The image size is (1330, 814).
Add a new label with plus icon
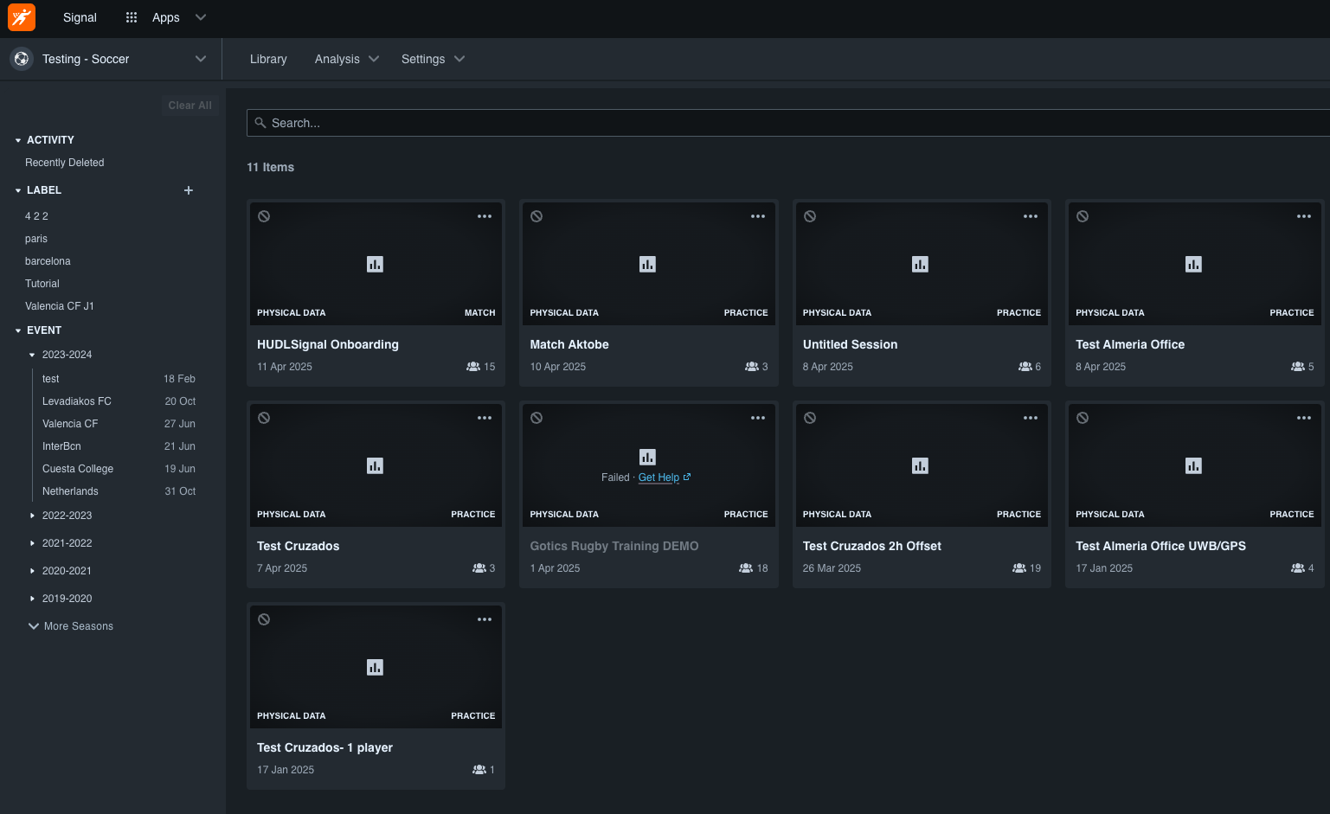point(189,190)
